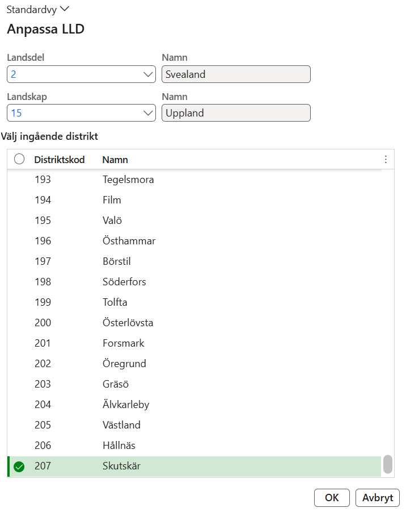The width and height of the screenshot is (406, 512).
Task: Open the grid options three-dot menu
Action: pos(386,159)
